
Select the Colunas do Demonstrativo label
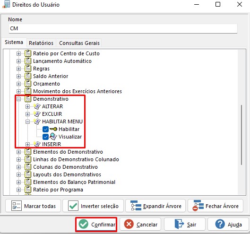pyautogui.click(x=65, y=167)
